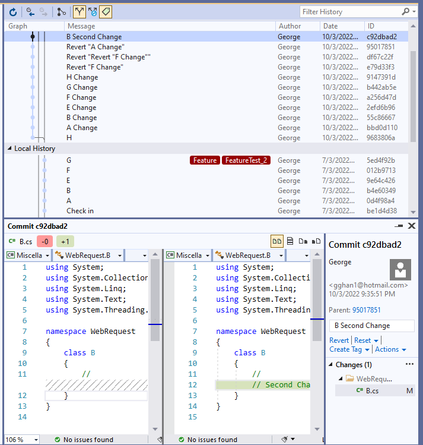The image size is (423, 445).
Task: Click the -0 removed lines badge
Action: point(44,242)
